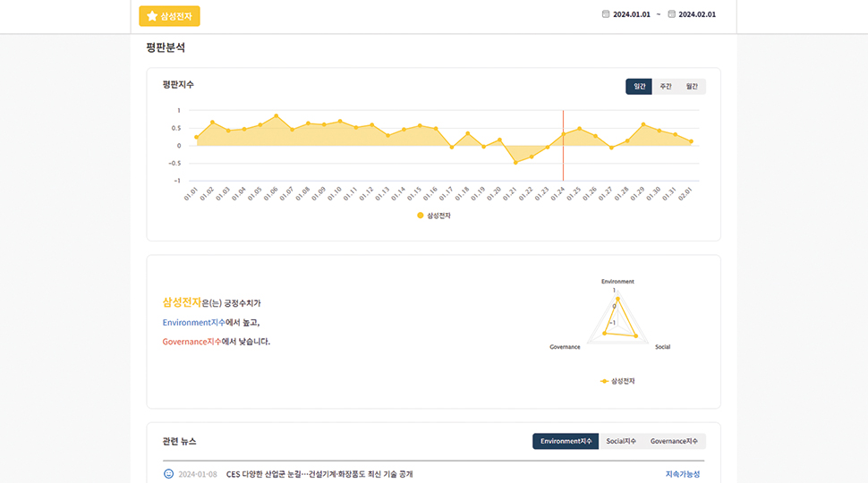Click the 관련 뉴스 section title
Image resolution: width=868 pixels, height=483 pixels.
click(x=179, y=442)
